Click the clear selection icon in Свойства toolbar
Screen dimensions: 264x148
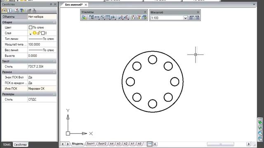16,11
